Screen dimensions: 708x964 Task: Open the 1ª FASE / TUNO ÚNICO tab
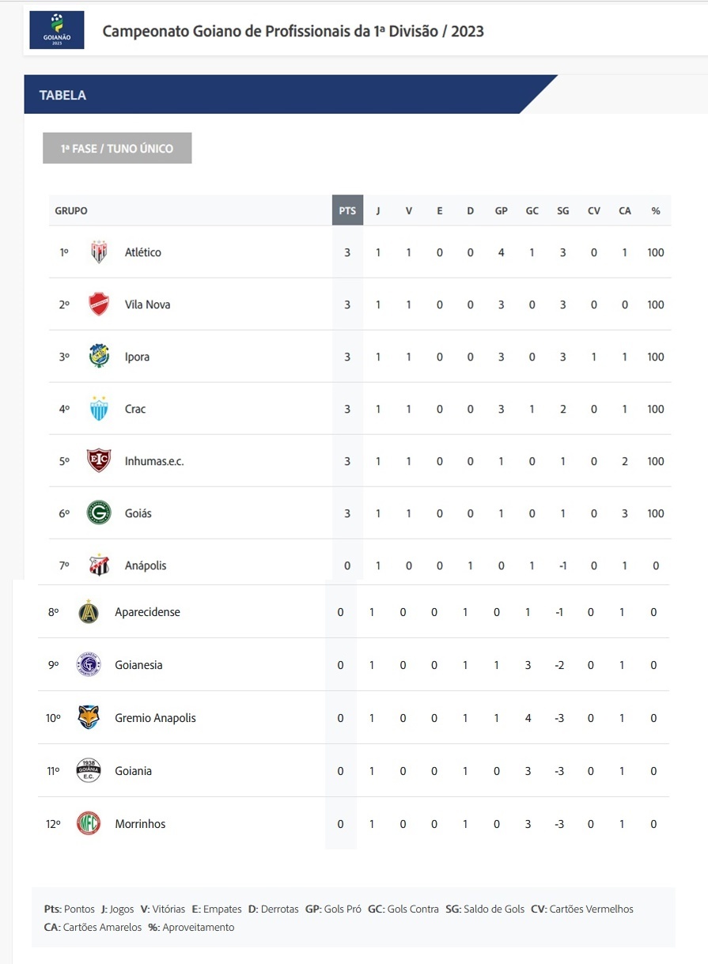coord(117,148)
